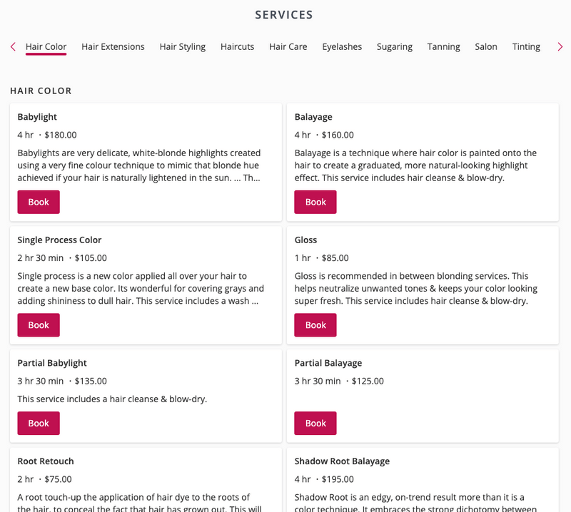Select the Hair Color tab

(46, 47)
